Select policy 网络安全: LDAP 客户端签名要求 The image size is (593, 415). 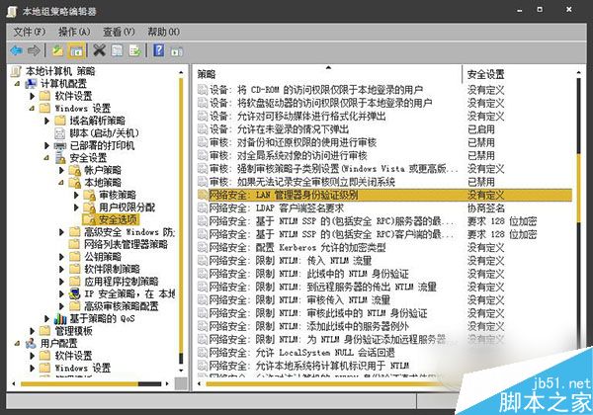(277, 208)
